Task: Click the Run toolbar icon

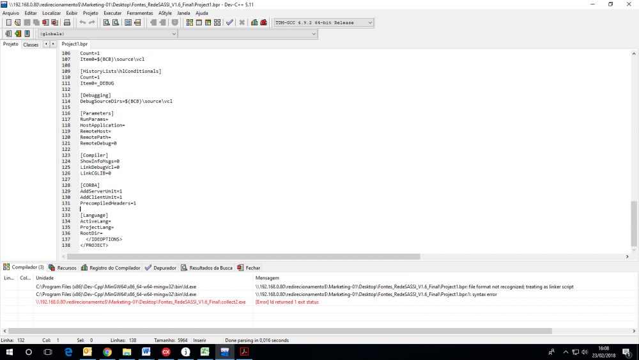Action: click(x=199, y=22)
